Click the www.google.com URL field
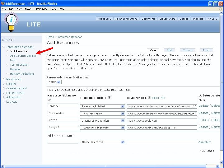 162,121
